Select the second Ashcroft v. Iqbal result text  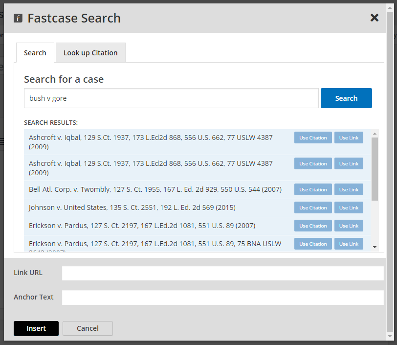pos(151,168)
